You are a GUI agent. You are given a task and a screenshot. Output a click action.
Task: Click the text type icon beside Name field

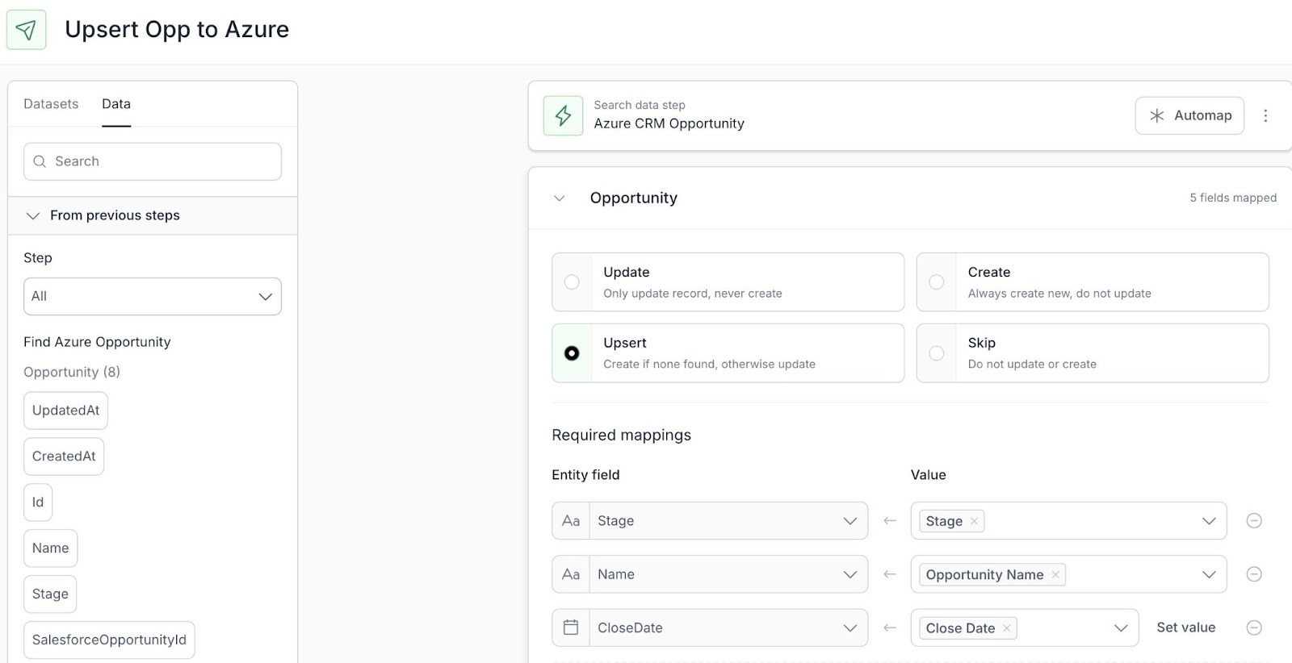[x=571, y=574]
